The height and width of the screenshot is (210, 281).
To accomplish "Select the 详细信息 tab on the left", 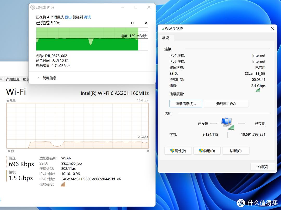I will click(12, 79).
